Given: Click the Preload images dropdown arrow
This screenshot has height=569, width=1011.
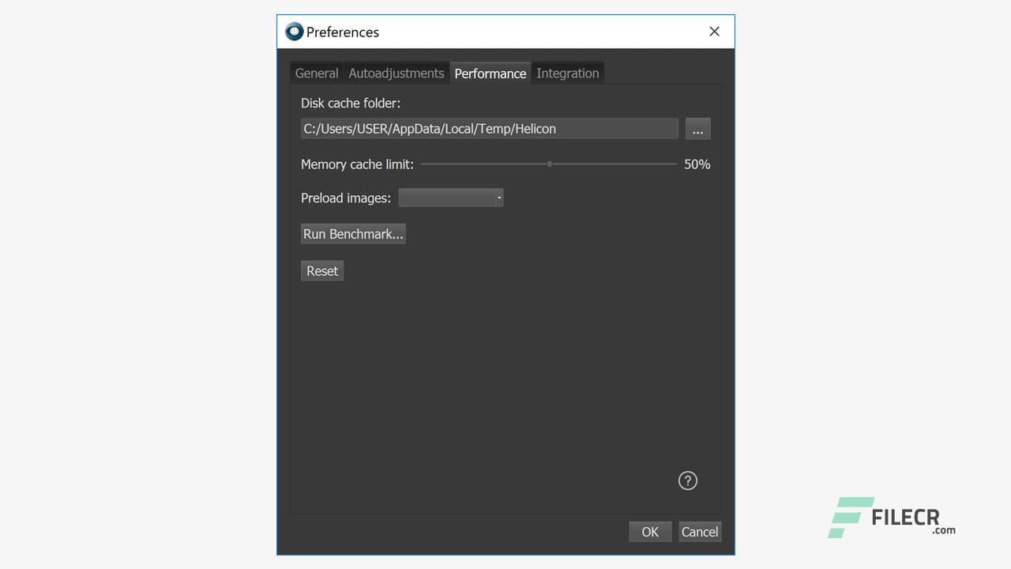Looking at the screenshot, I should point(499,198).
